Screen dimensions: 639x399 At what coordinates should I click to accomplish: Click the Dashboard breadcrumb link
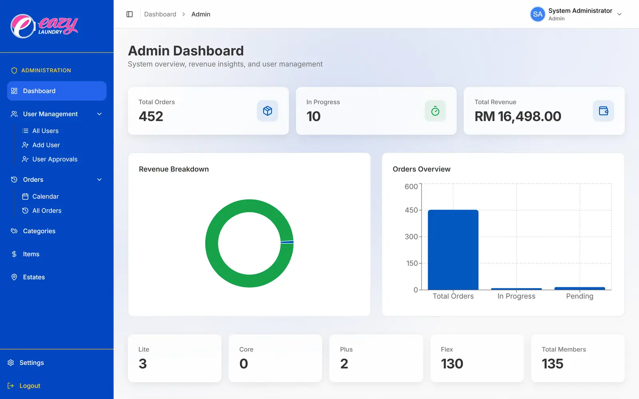coord(160,14)
